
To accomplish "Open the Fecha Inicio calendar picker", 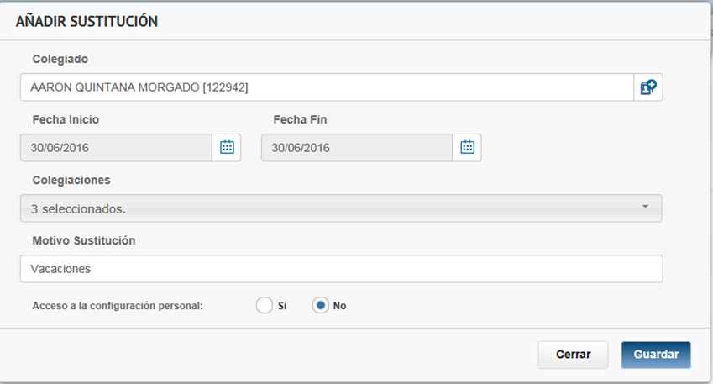I will click(226, 147).
